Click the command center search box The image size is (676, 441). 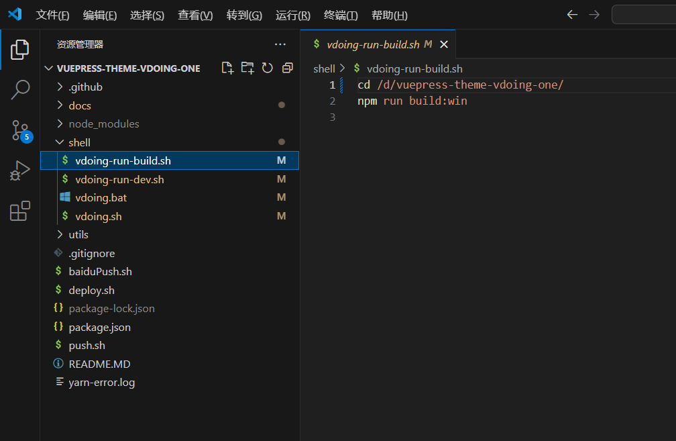(644, 15)
